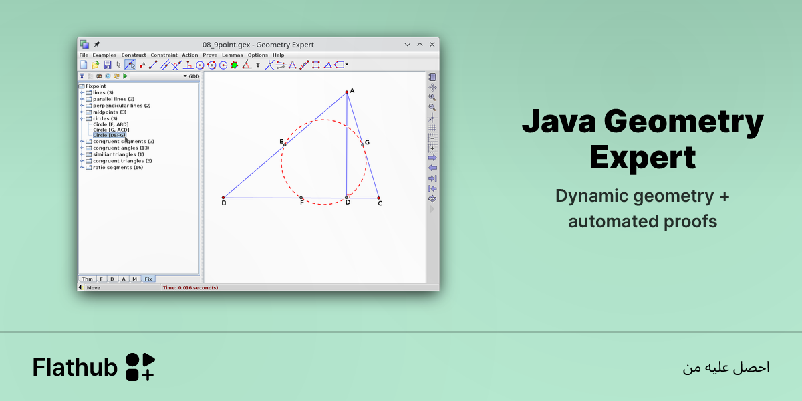Viewport: 802px width, 401px height.
Task: Expand the ratio segments (16) node
Action: coord(82,167)
